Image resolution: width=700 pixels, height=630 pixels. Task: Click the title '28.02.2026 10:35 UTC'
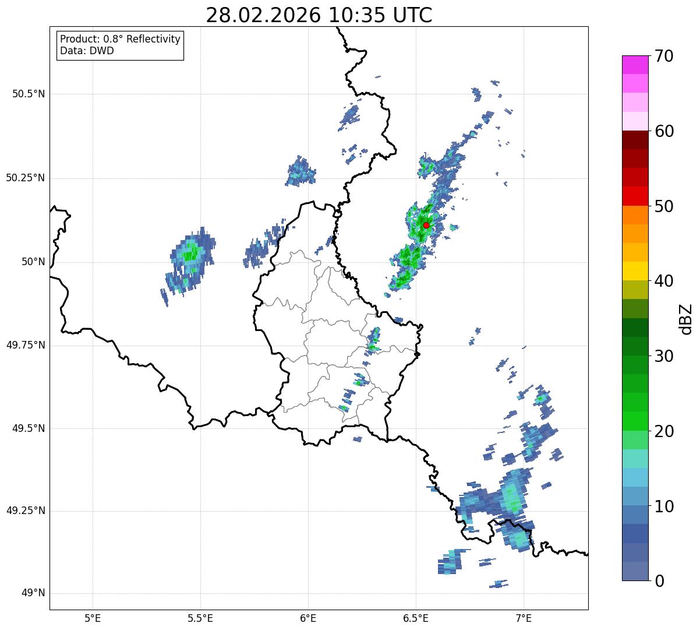319,15
